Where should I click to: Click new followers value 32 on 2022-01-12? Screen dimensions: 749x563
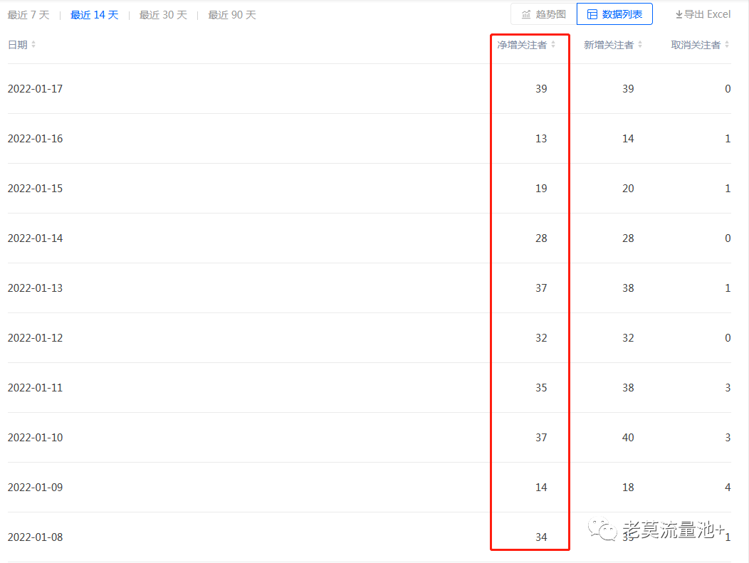628,338
